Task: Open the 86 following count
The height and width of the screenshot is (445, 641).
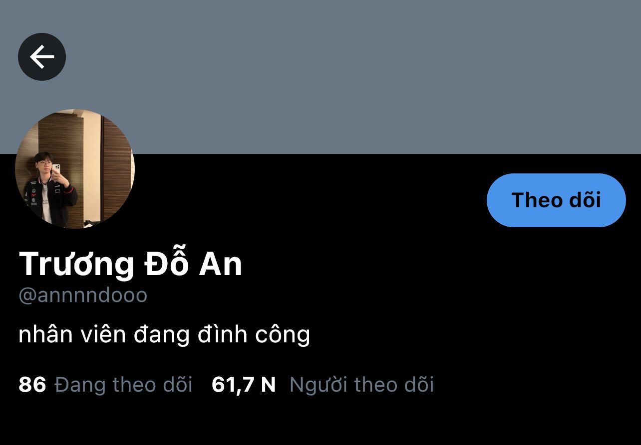Action: click(32, 385)
